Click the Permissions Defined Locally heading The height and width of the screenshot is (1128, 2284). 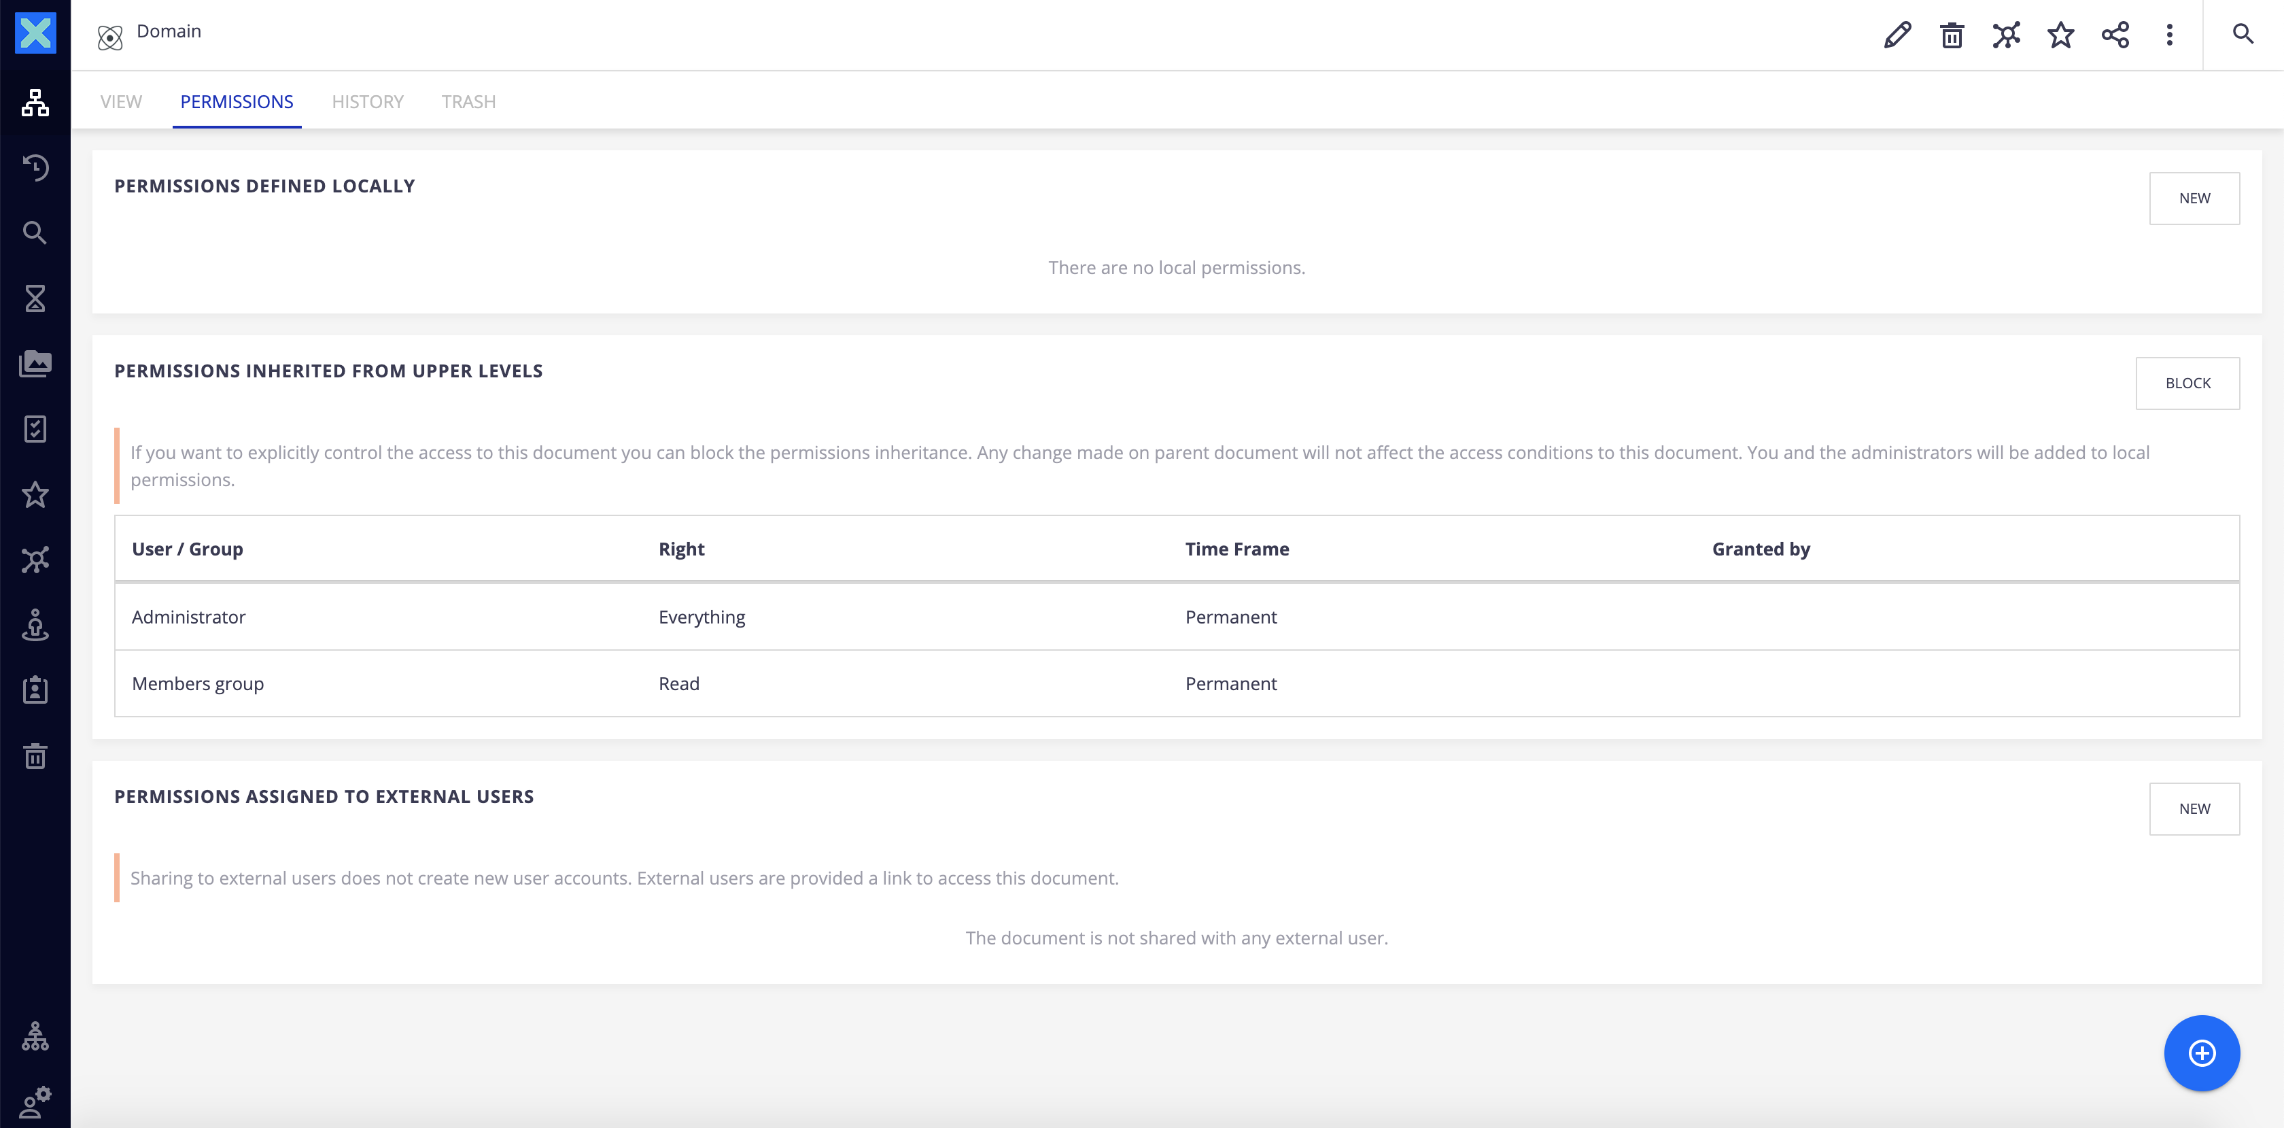[264, 186]
